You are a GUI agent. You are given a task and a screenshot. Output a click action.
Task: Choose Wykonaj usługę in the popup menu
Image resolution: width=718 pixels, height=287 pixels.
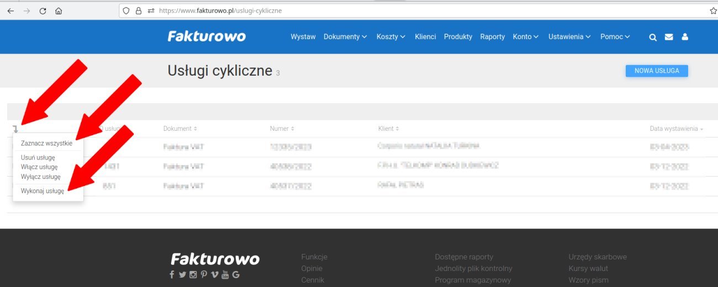pos(43,191)
